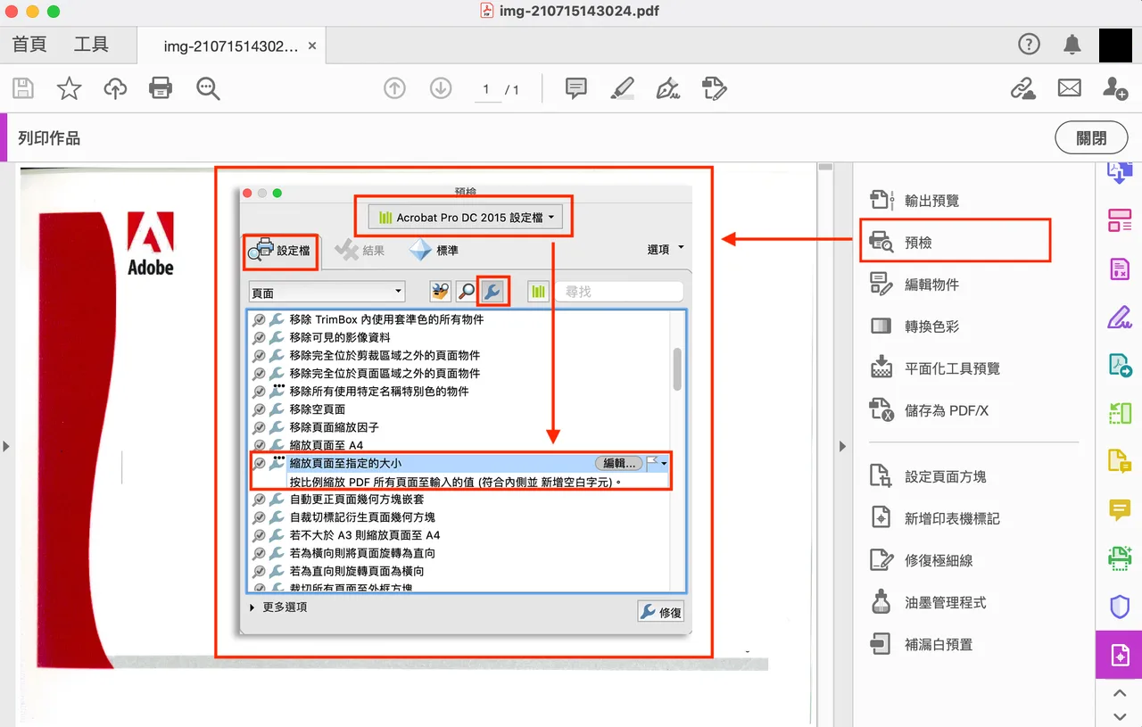Upload the file with the cloud icon
Viewport: 1142px width, 727px height.
115,88
